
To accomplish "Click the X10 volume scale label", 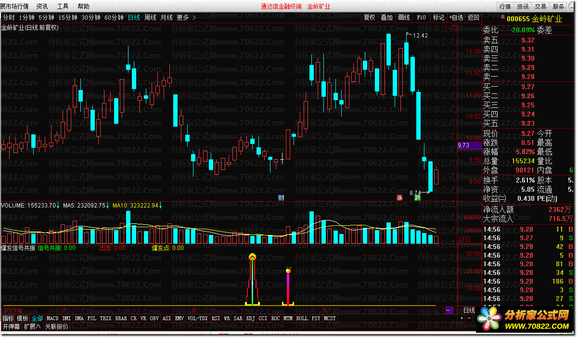I will (x=463, y=239).
